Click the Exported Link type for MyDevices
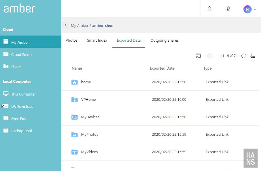 coord(217,117)
